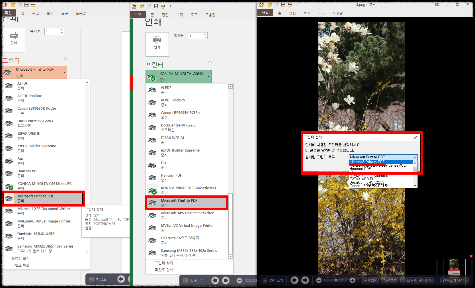The image size is (475, 288).
Task: Toggle the 항상보기 checkbox in the middle window
Action: pyautogui.click(x=185, y=281)
